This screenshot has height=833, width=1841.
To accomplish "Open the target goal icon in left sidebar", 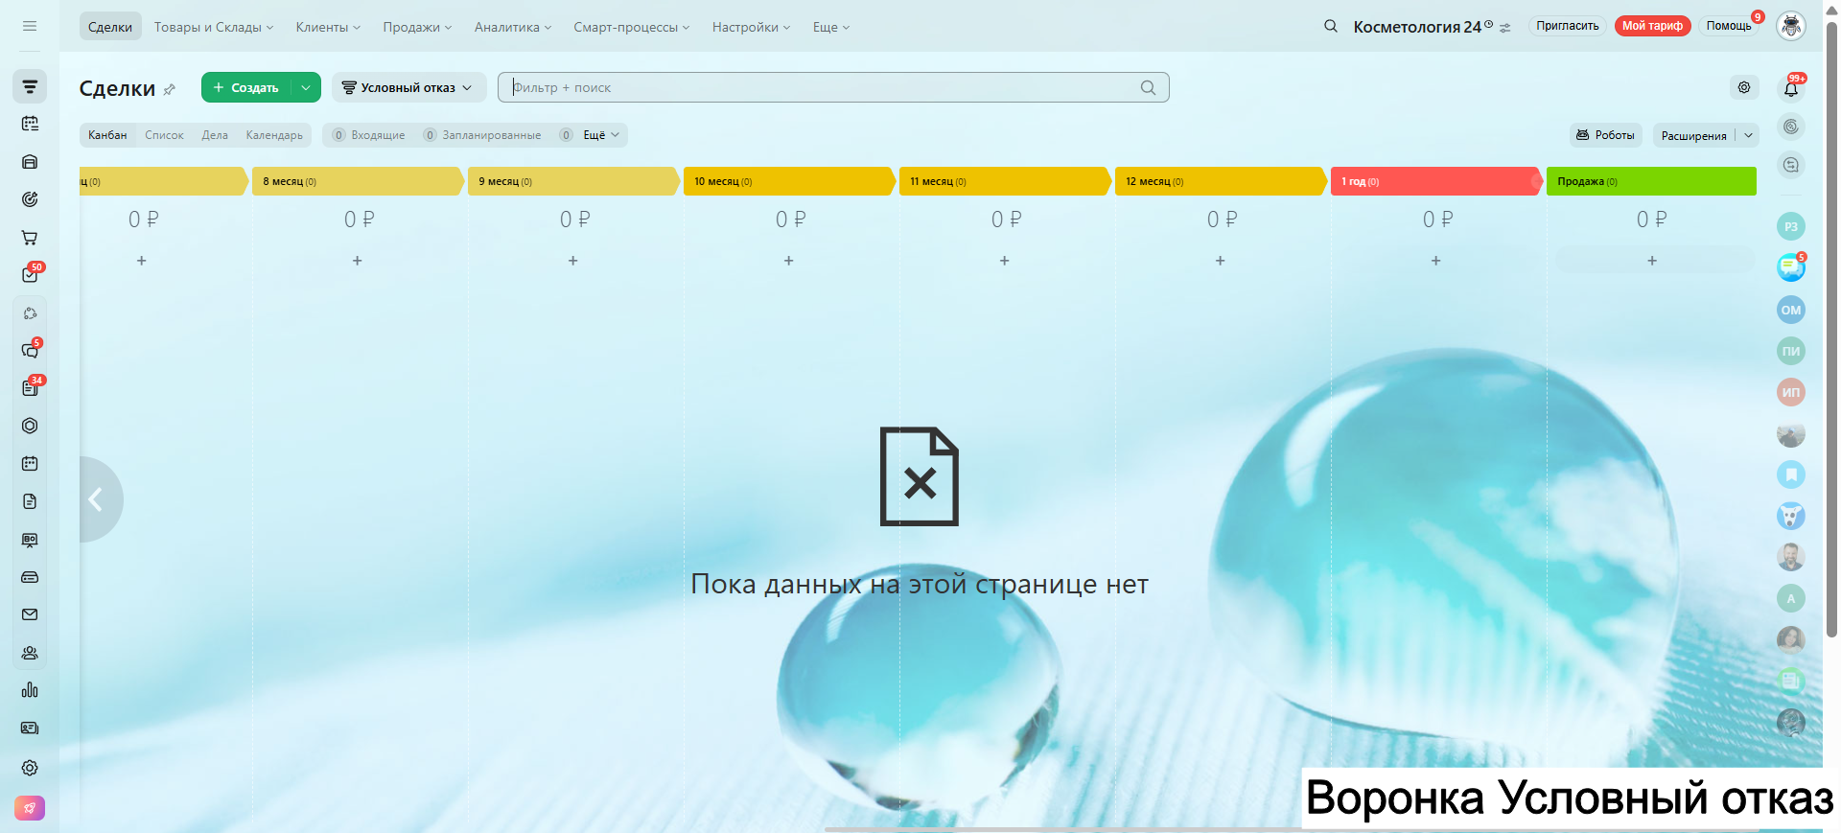I will pos(30,199).
